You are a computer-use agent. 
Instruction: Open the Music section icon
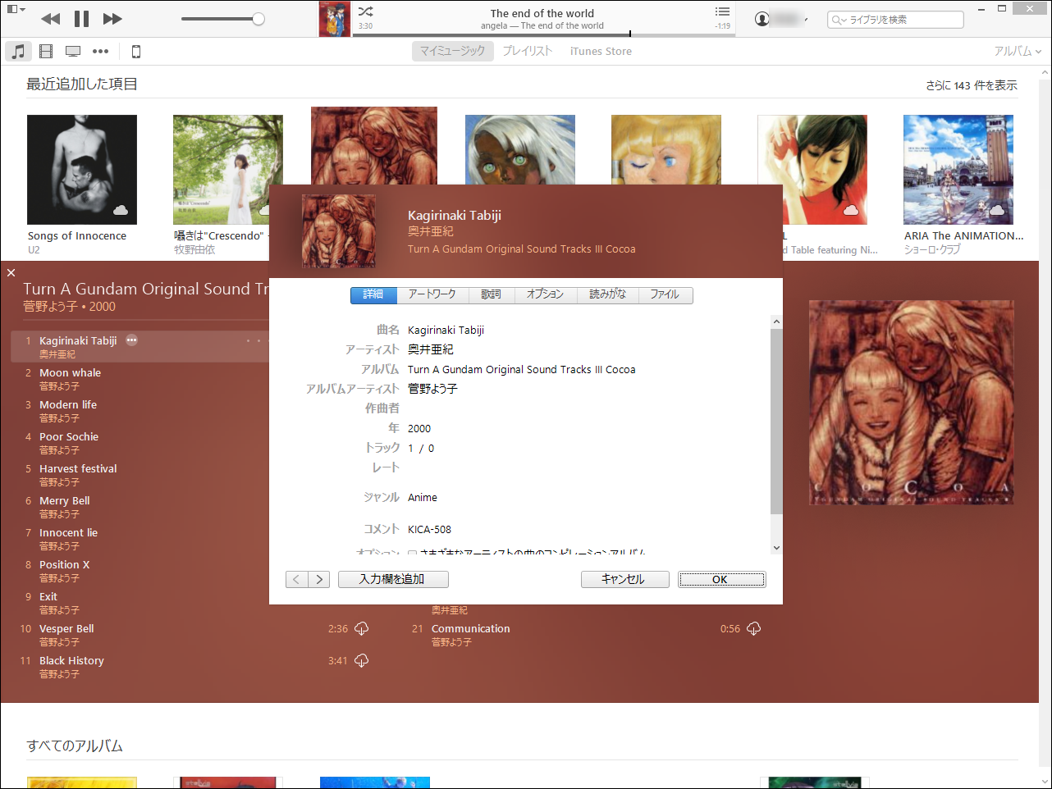pyautogui.click(x=18, y=51)
